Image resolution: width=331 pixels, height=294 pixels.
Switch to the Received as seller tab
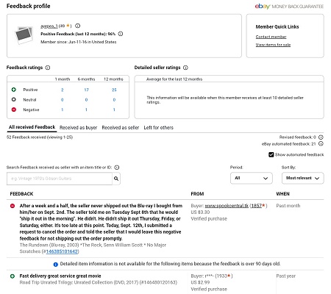pyautogui.click(x=121, y=128)
